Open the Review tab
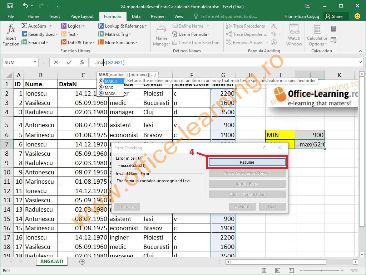Viewport: 366px width, 275px height. (157, 16)
